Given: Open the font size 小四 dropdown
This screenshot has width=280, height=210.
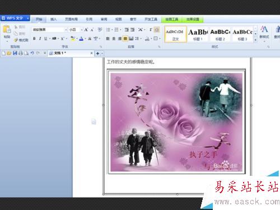Looking at the screenshot, I should pos(82,30).
